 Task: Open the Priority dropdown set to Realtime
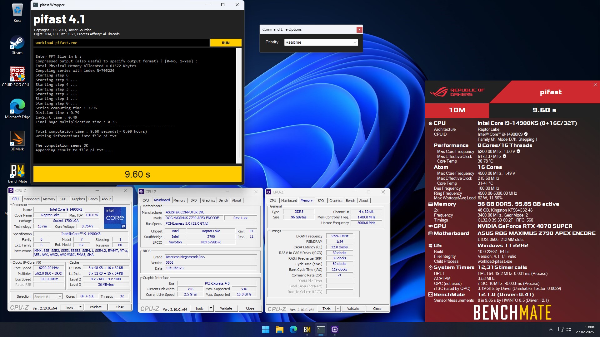pyautogui.click(x=321, y=42)
